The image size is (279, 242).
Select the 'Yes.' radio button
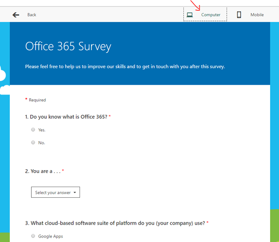coord(33,129)
